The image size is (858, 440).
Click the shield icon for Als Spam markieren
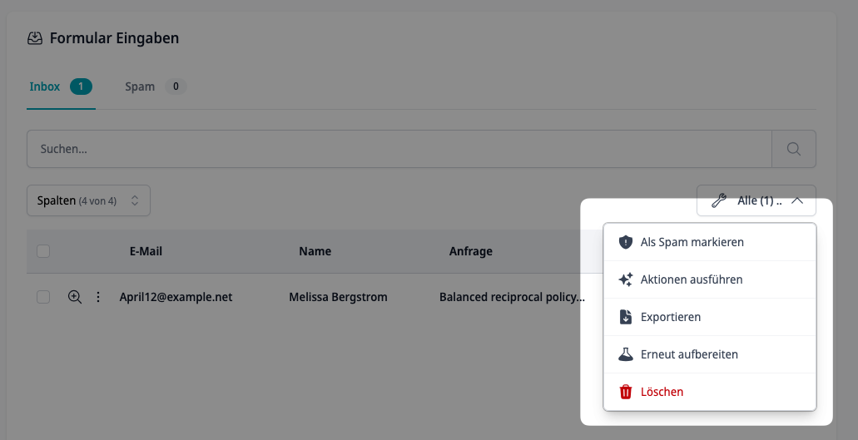[626, 242]
